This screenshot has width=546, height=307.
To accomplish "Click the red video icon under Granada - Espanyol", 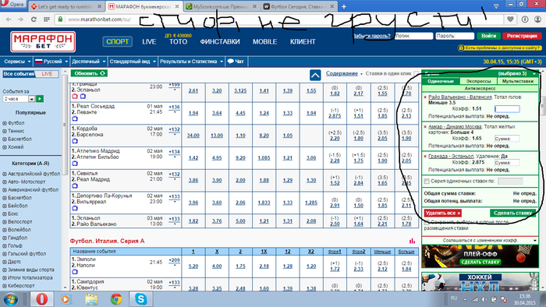I will pos(75,97).
